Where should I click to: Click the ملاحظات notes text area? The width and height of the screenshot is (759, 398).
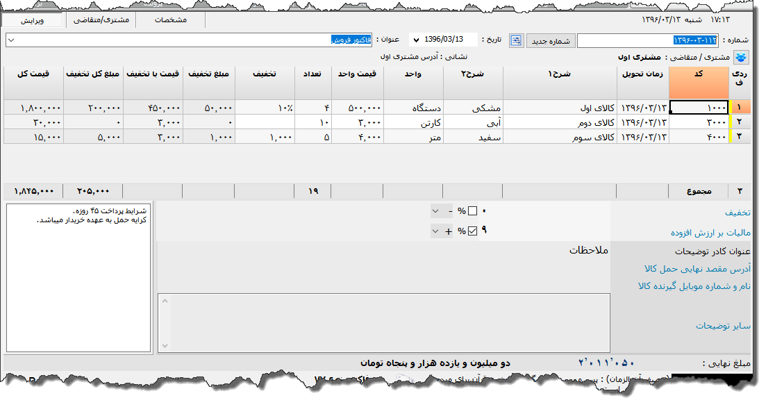click(x=384, y=322)
